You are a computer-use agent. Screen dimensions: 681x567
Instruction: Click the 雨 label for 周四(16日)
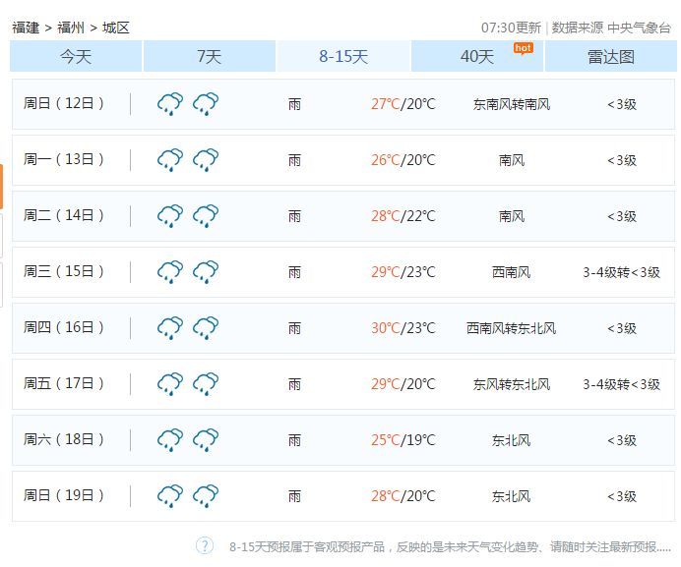coord(294,328)
